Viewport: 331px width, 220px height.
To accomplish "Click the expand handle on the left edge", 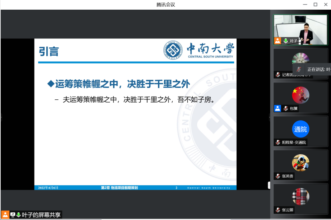I will point(1,117).
